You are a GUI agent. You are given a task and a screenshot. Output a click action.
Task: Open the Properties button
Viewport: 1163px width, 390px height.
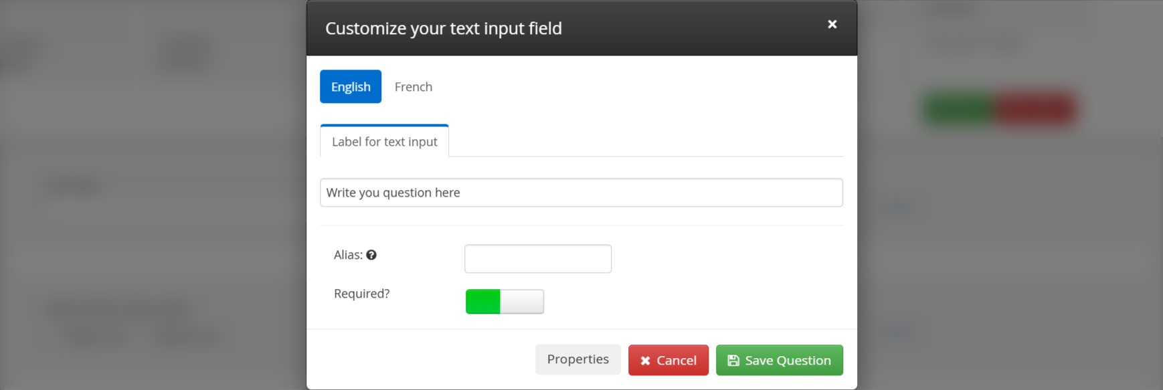click(x=577, y=359)
